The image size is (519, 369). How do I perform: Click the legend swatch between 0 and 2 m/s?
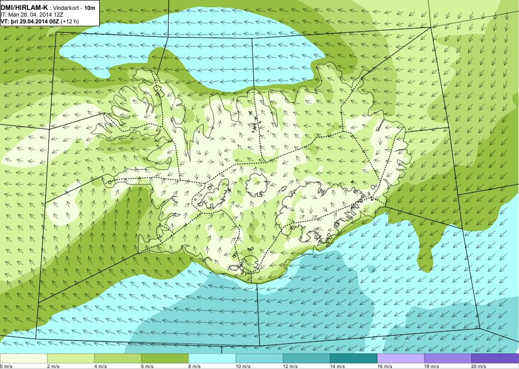click(23, 359)
